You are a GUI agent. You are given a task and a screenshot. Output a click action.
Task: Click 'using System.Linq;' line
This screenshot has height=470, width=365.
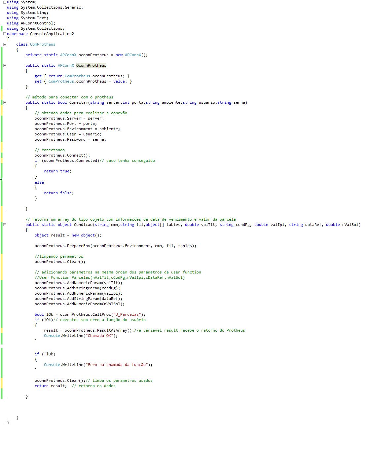pyautogui.click(x=27, y=13)
